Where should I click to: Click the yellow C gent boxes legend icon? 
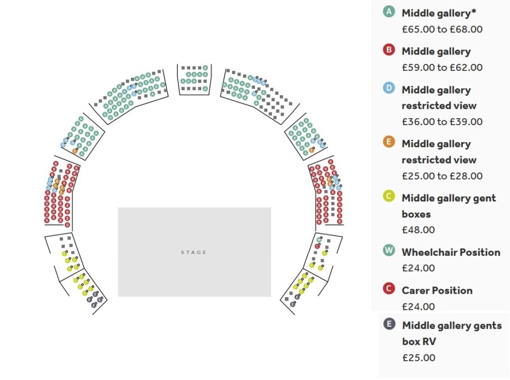388,196
